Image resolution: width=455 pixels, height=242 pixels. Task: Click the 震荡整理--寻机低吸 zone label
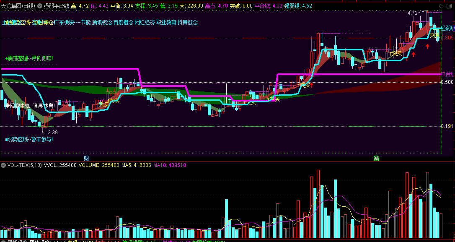coord(29,59)
